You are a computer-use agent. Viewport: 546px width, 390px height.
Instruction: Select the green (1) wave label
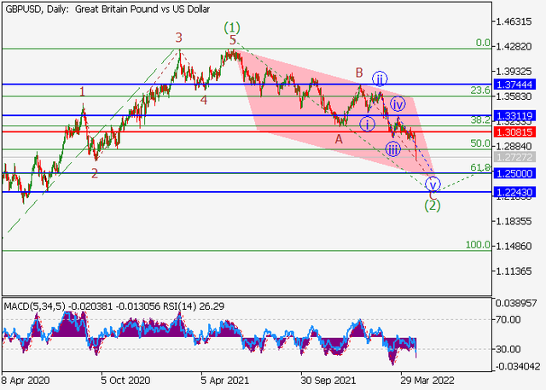(x=231, y=27)
